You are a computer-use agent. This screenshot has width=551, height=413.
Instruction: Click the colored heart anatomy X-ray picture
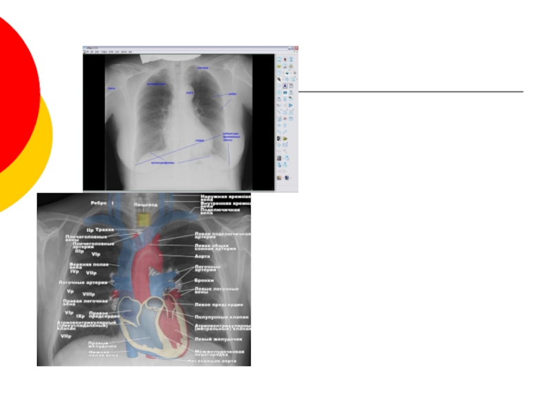point(144,279)
